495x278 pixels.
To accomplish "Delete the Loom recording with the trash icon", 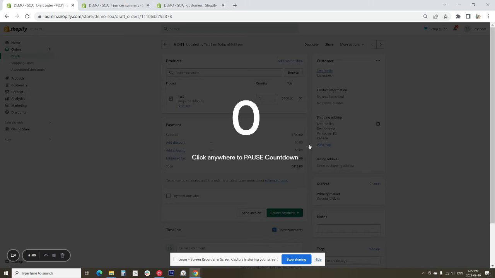I will coord(62,255).
